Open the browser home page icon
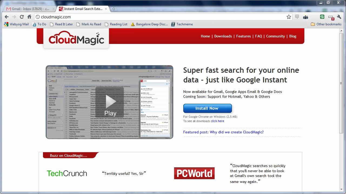The image size is (346, 194). tap(29, 17)
